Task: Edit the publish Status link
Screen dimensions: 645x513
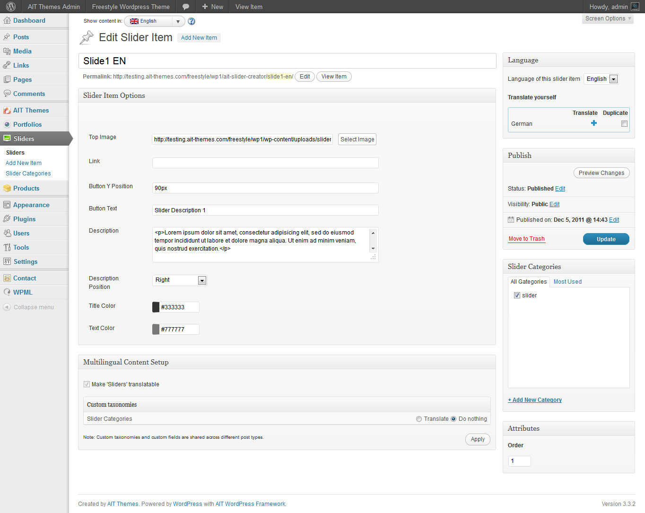Action: 560,189
